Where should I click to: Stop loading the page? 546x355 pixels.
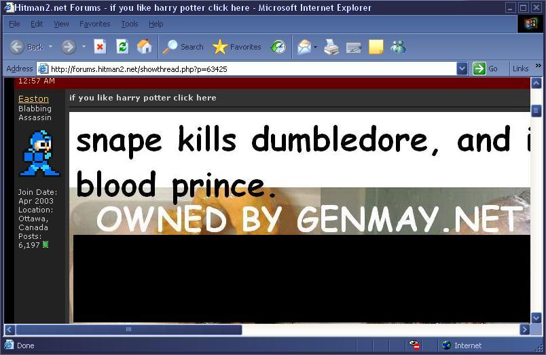100,47
